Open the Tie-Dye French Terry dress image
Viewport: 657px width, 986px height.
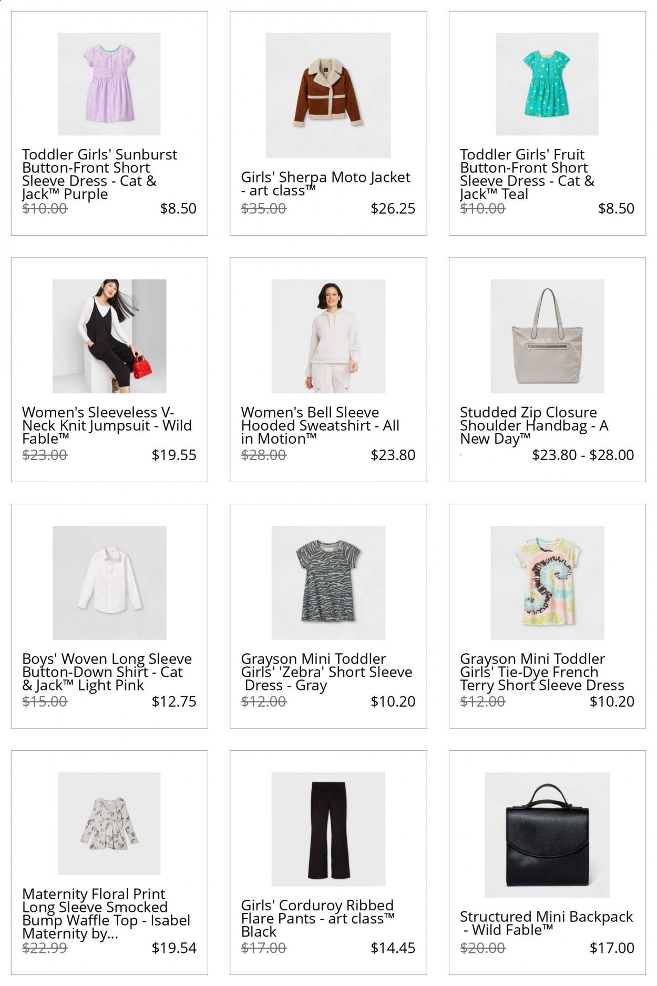547,583
